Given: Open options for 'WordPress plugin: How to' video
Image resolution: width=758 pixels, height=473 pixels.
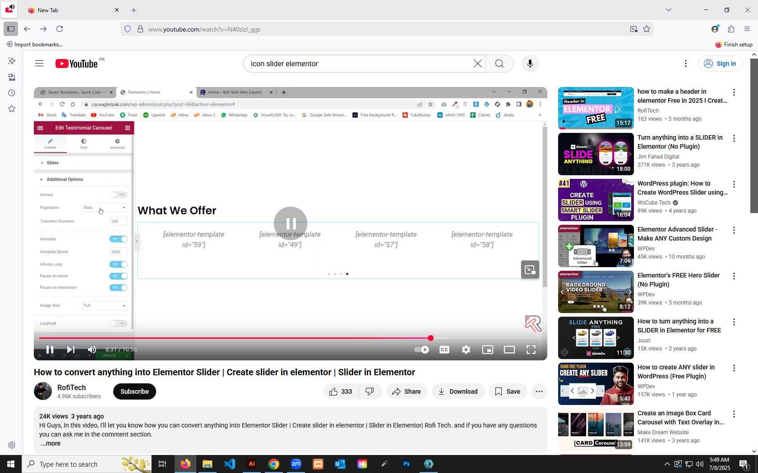Looking at the screenshot, I should coord(734,184).
